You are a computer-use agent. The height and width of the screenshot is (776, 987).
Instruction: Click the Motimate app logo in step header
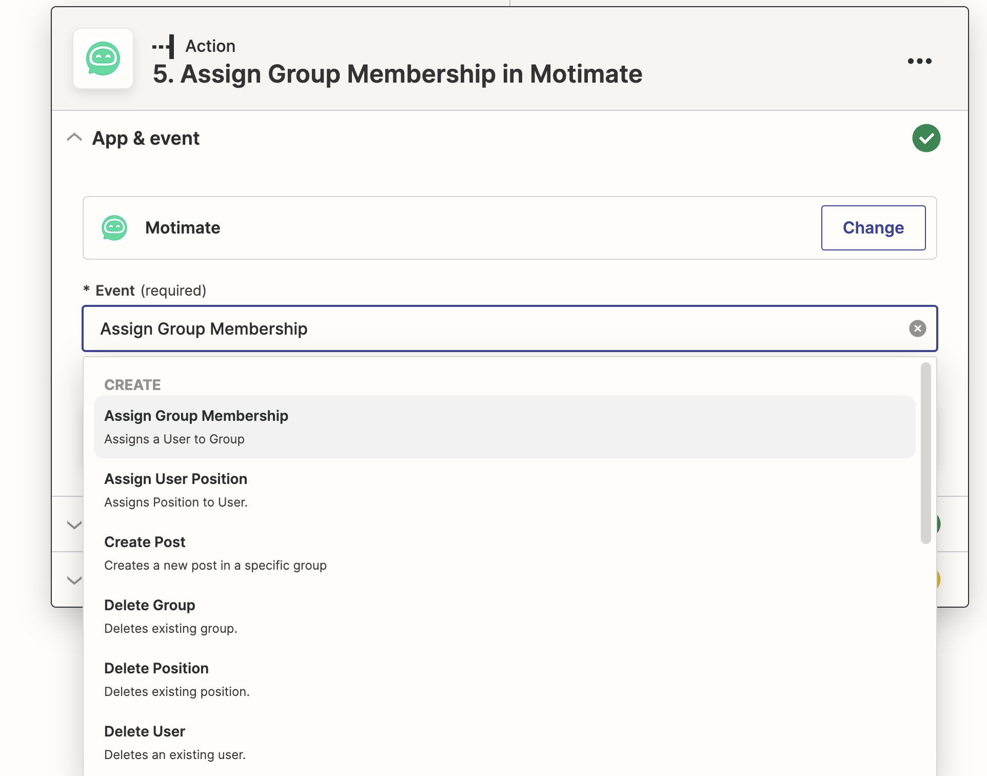103,59
